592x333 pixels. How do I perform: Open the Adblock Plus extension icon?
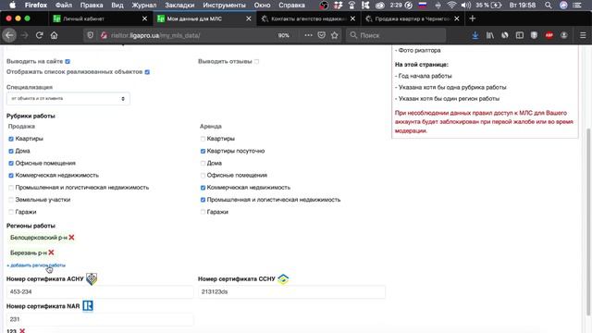coord(549,35)
